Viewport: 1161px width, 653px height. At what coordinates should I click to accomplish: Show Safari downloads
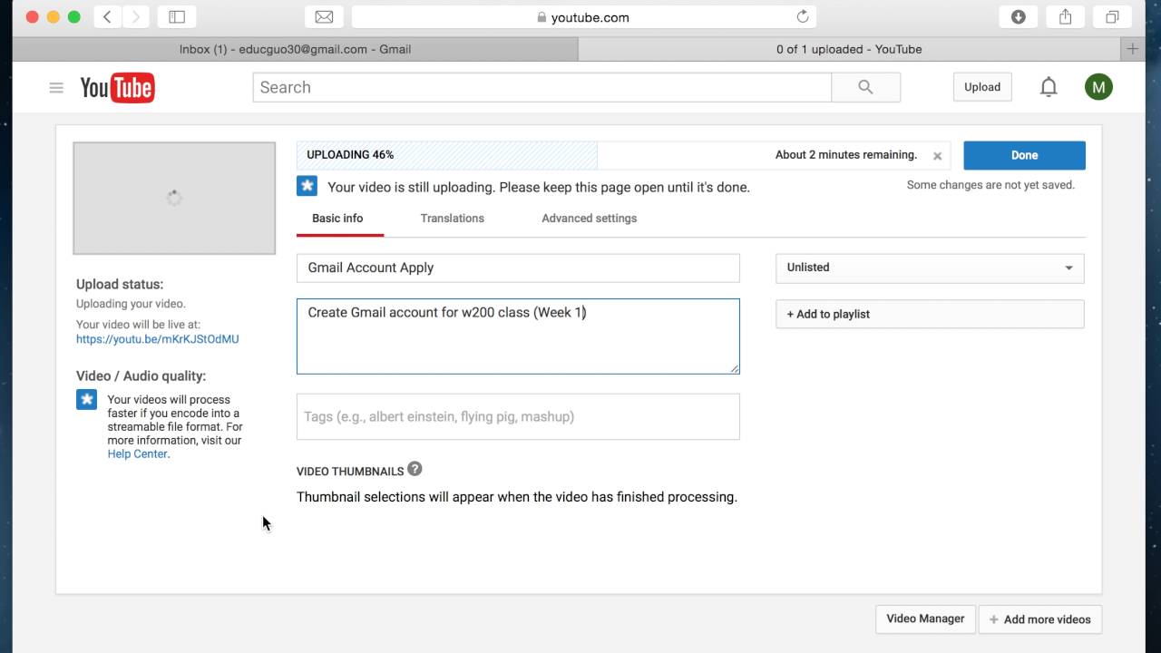[x=1019, y=17]
